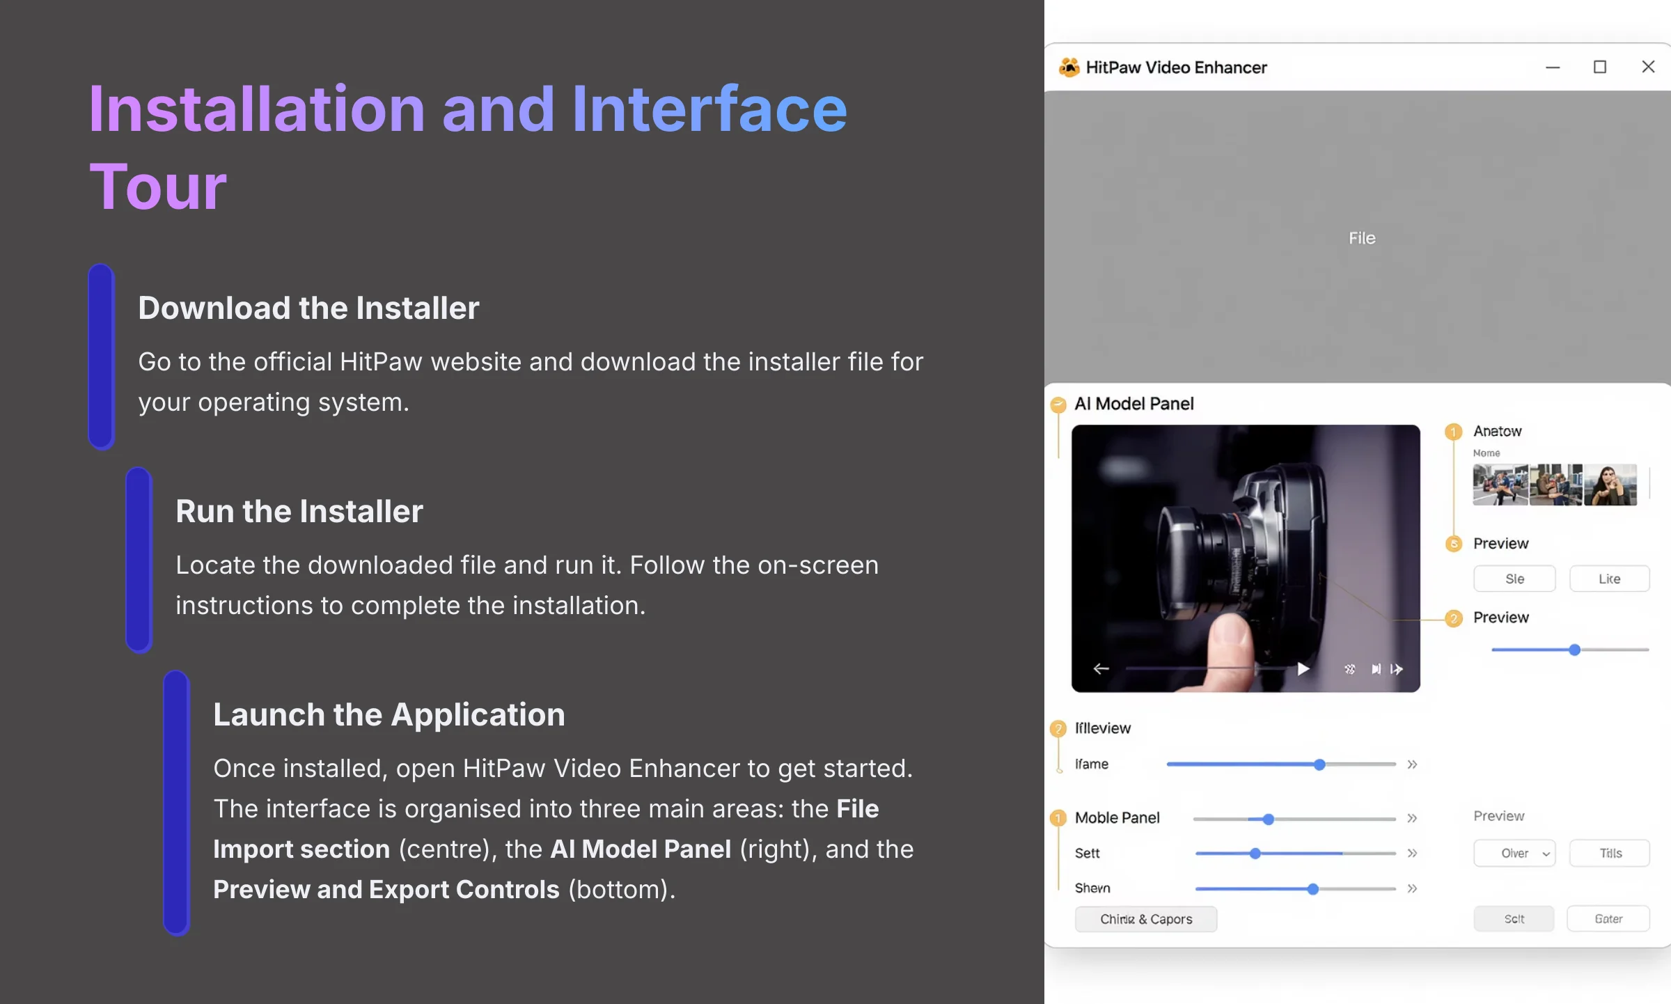The height and width of the screenshot is (1004, 1671).
Task: Click the HitPaw Video Enhancer logo icon
Action: coord(1069,67)
